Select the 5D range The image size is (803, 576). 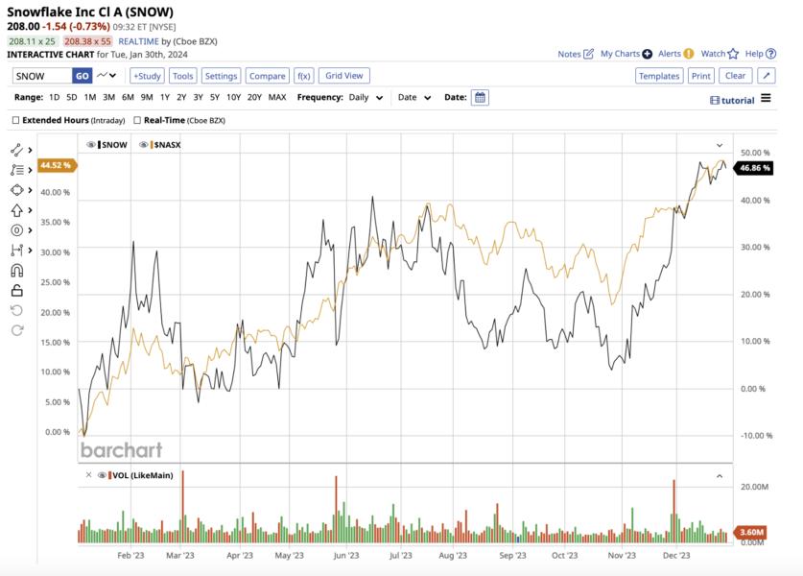click(x=72, y=97)
